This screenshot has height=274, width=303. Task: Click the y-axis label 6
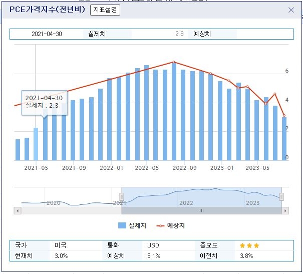[x=287, y=71]
